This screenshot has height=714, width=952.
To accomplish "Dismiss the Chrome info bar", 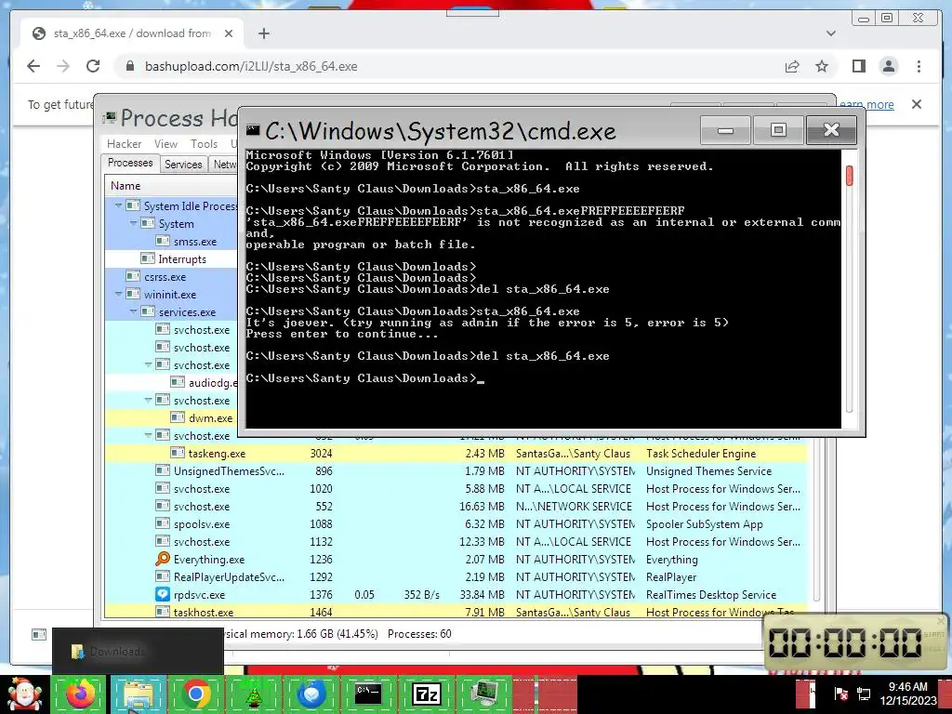I will tap(916, 104).
